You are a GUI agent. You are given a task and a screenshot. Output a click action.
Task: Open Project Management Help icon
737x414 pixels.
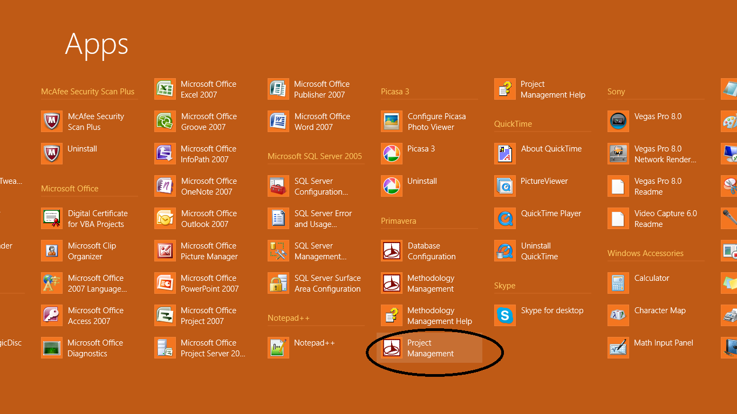click(505, 89)
